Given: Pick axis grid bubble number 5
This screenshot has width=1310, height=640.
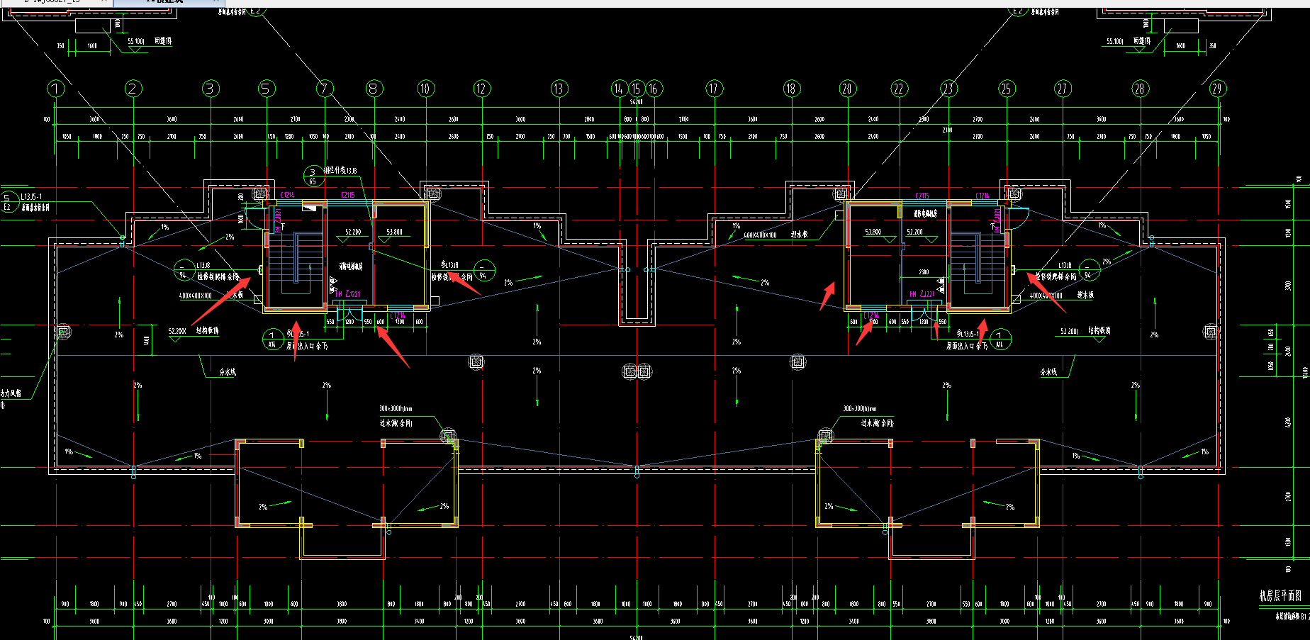Looking at the screenshot, I should 266,89.
